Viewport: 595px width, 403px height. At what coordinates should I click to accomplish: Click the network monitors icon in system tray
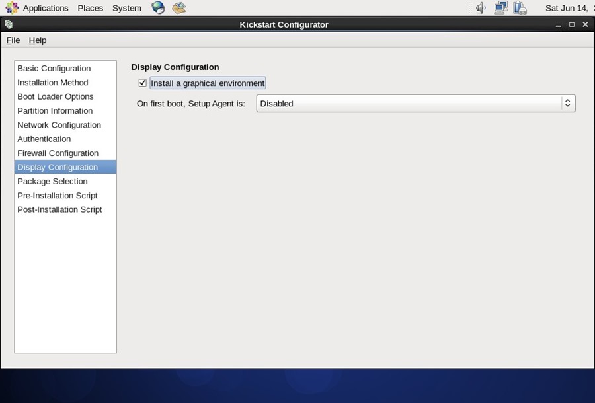(500, 7)
